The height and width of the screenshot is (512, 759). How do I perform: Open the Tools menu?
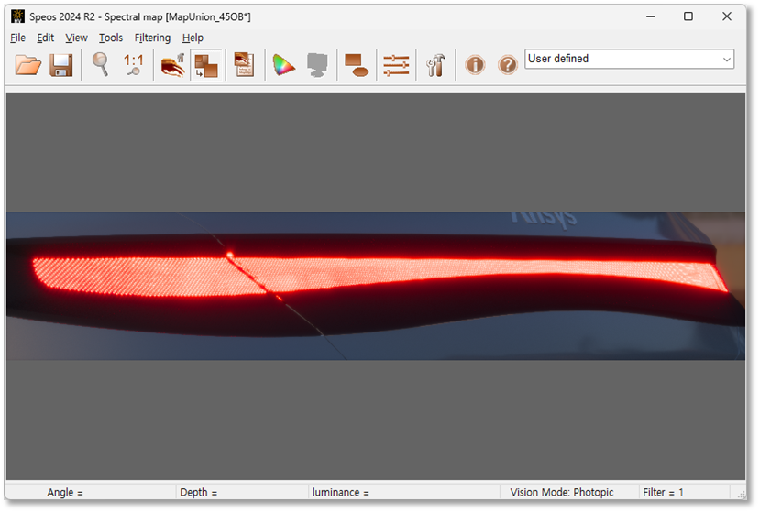[111, 38]
